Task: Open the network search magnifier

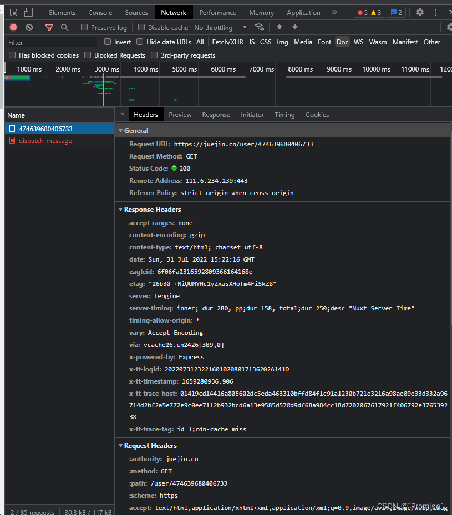Action: pos(65,28)
